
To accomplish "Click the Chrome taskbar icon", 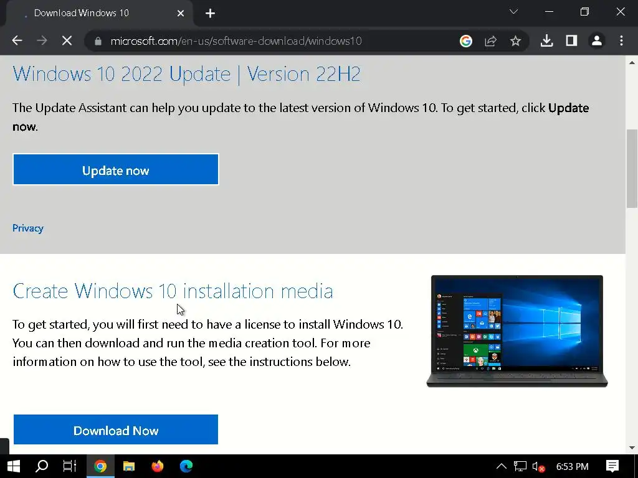I will point(100,466).
